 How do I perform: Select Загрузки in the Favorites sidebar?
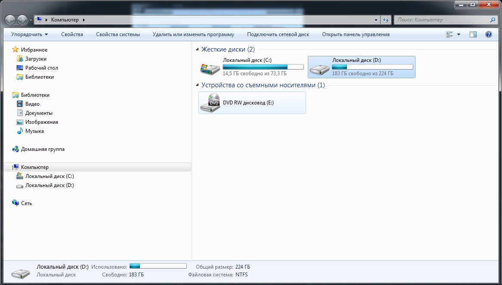coord(36,59)
